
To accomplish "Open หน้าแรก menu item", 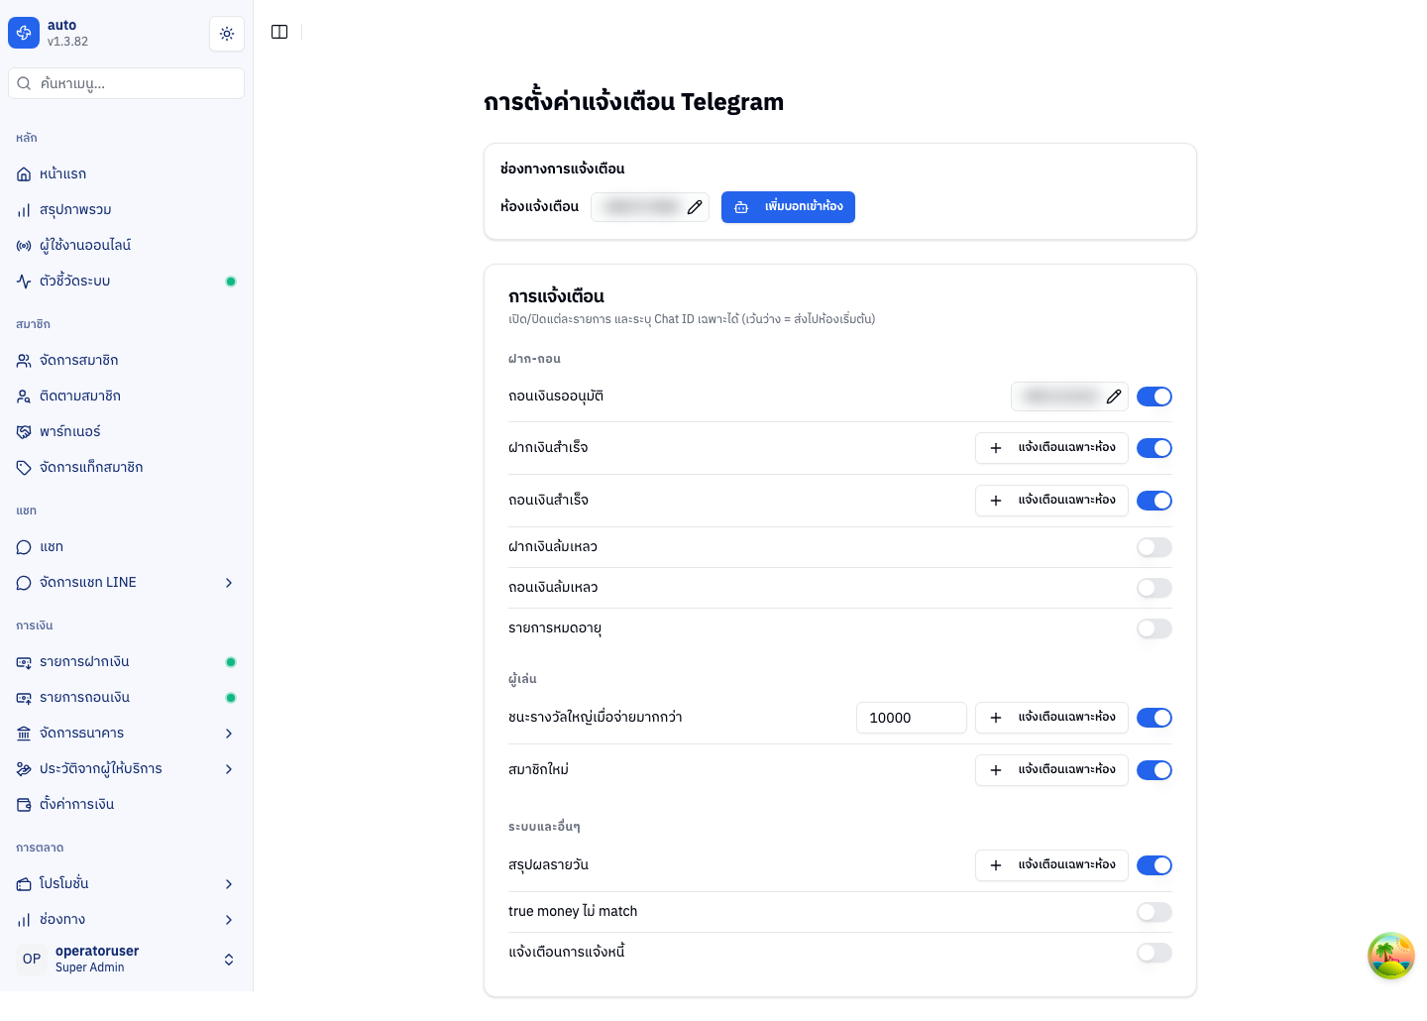I will pyautogui.click(x=126, y=174).
